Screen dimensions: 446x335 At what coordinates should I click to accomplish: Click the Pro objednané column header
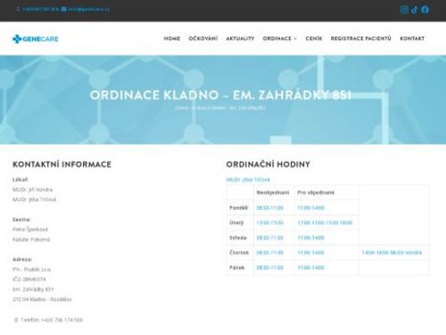[x=316, y=192]
